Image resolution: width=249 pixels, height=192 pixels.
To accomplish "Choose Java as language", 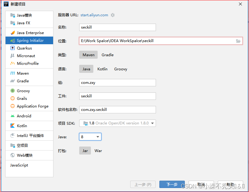I will [x=86, y=69].
